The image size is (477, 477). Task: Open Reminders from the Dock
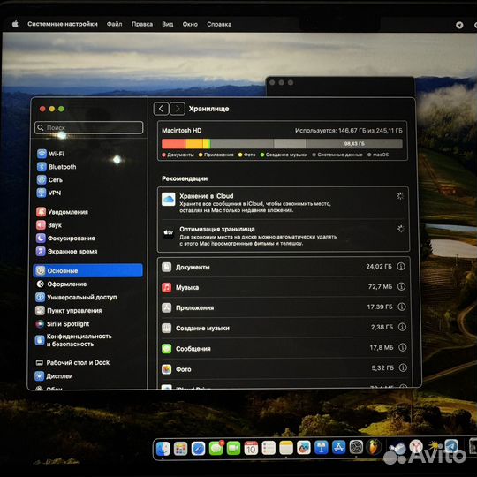point(269,448)
